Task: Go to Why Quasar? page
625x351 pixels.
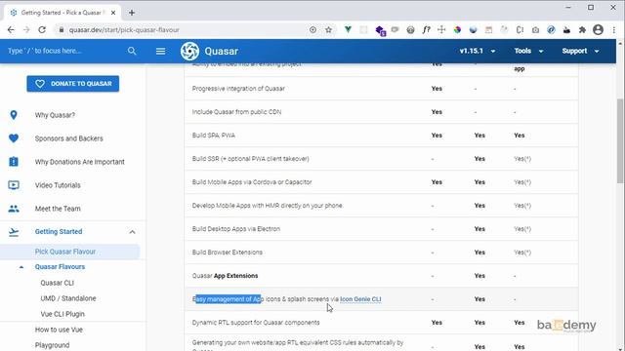Action: (55, 115)
